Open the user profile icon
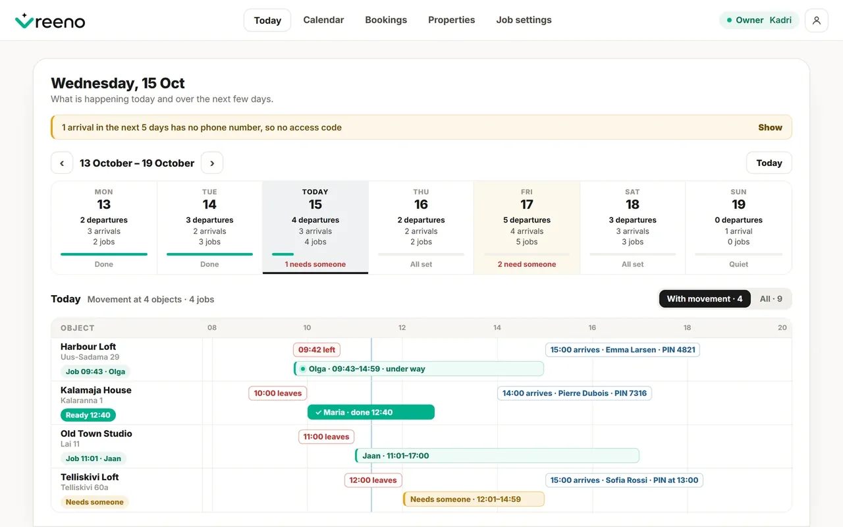843x527 pixels. coord(817,20)
